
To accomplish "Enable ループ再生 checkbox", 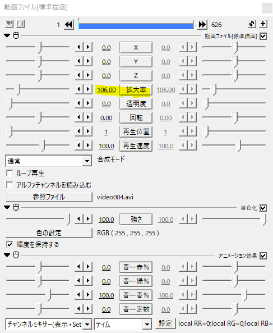I will pos(10,174).
